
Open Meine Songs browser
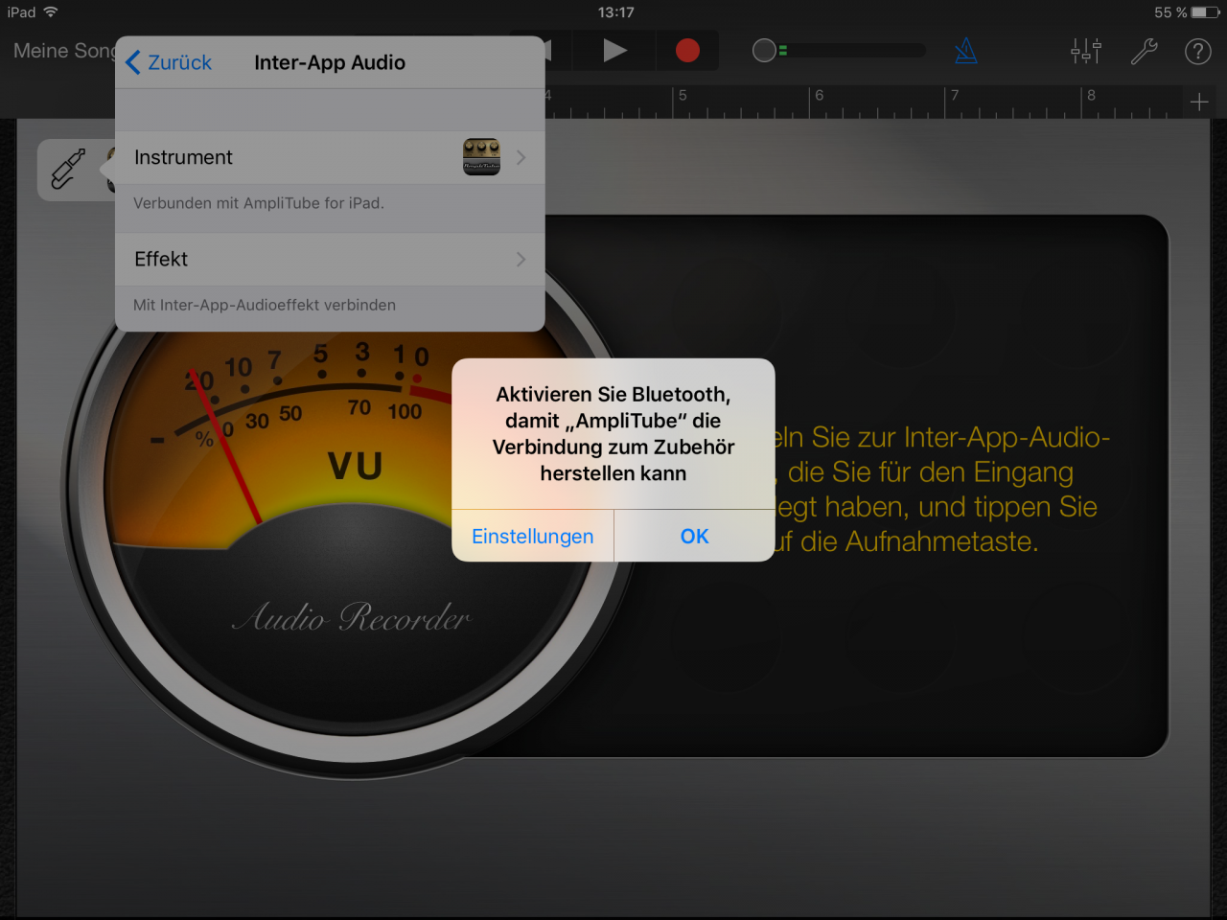tap(63, 51)
